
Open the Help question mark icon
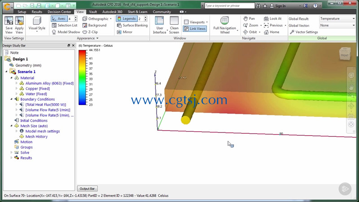point(315,6)
